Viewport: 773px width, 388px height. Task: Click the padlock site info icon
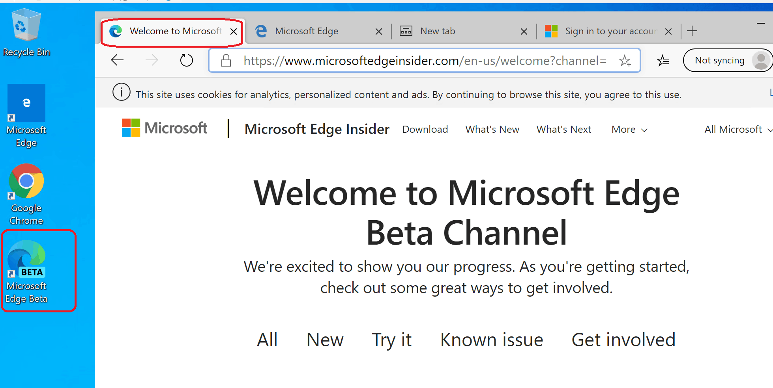pyautogui.click(x=226, y=60)
